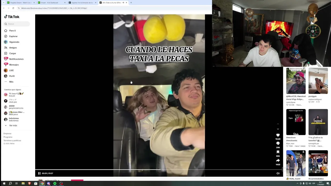Open WestCOL suggested video thumbnail
Image resolution: width=331 pixels, height=186 pixels.
tap(296, 81)
